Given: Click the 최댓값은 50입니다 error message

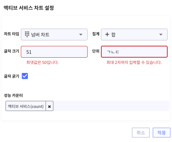Looking at the screenshot, I should pyautogui.click(x=42, y=62).
